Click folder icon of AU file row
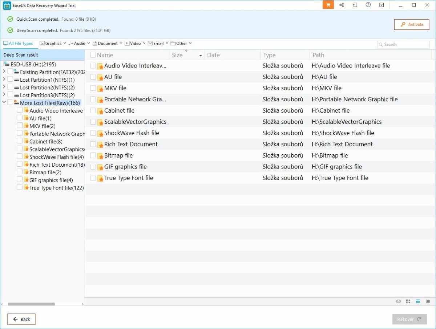Screen dimensions: 436x329 [x=100, y=77]
